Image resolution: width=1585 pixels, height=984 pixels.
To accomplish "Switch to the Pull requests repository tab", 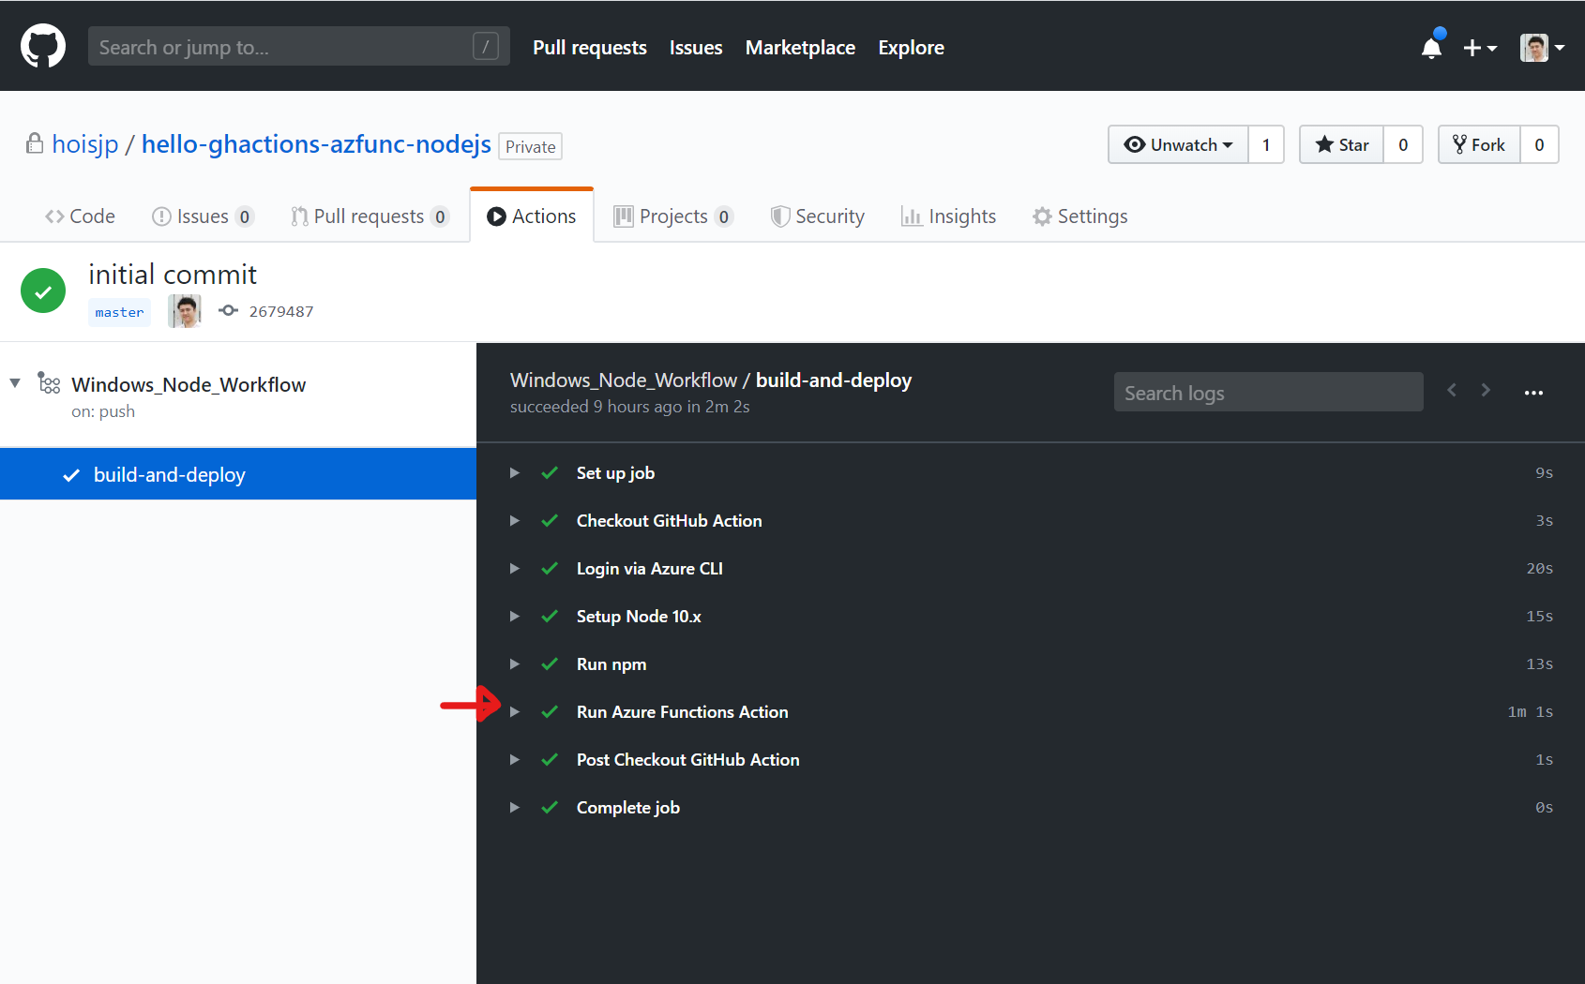I will pos(370,216).
